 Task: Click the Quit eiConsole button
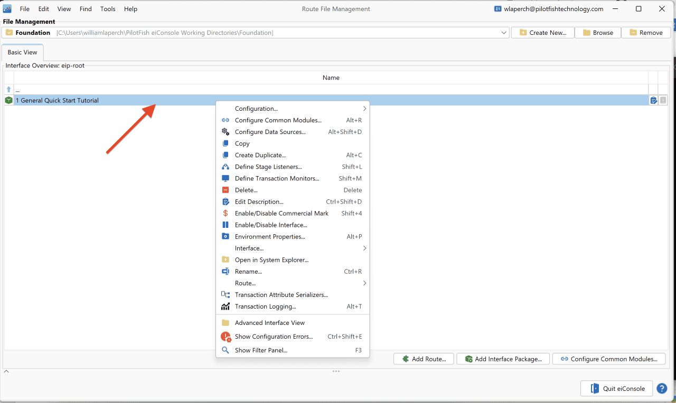click(616, 389)
